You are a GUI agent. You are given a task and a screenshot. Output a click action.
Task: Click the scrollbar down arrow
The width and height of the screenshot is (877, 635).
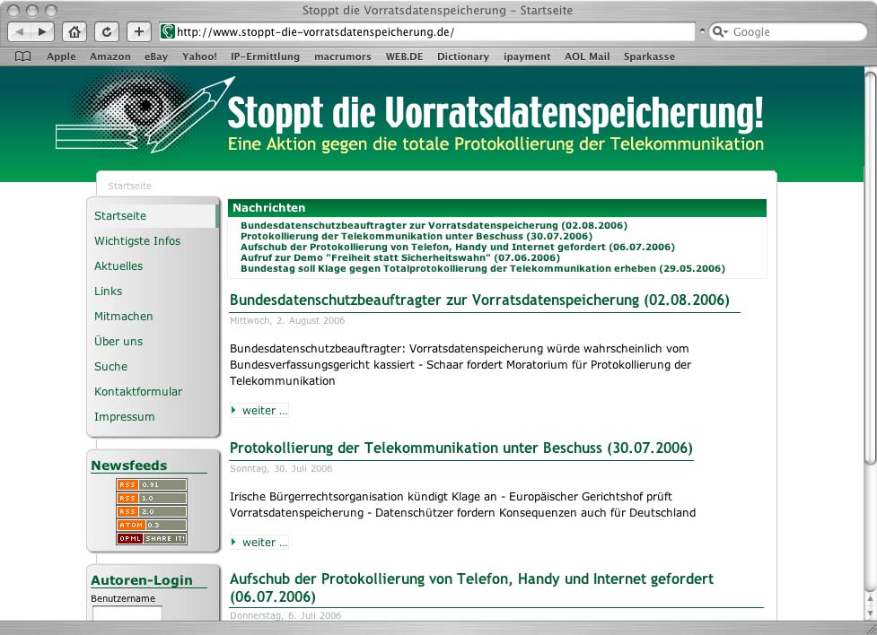pyautogui.click(x=870, y=613)
